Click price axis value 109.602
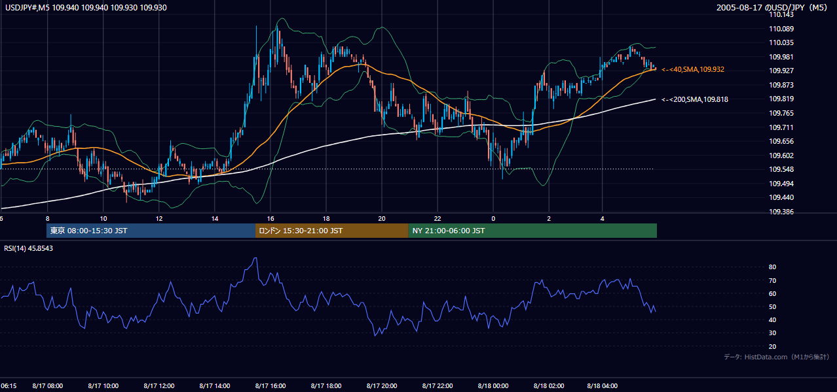This screenshot has width=837, height=392. pyautogui.click(x=782, y=155)
